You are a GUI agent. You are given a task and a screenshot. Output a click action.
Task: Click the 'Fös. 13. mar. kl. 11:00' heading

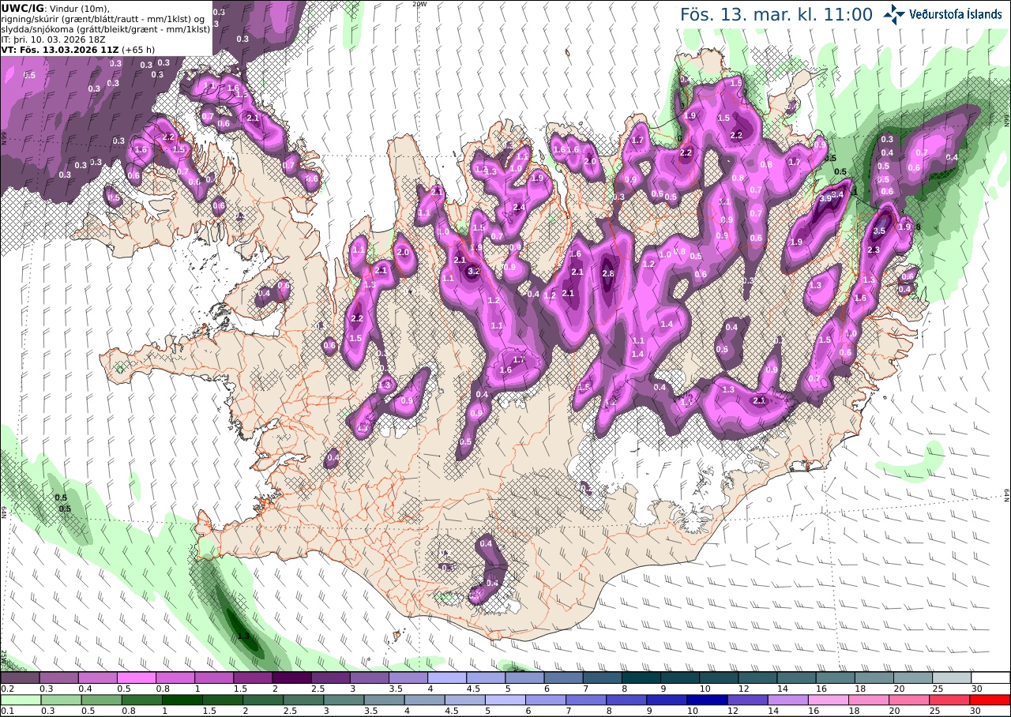[776, 14]
